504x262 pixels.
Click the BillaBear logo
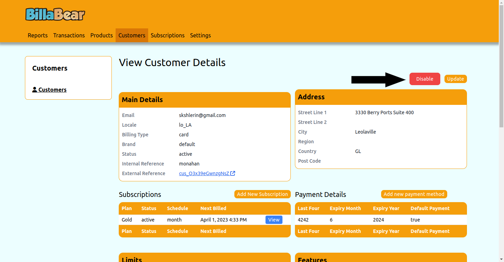[55, 14]
